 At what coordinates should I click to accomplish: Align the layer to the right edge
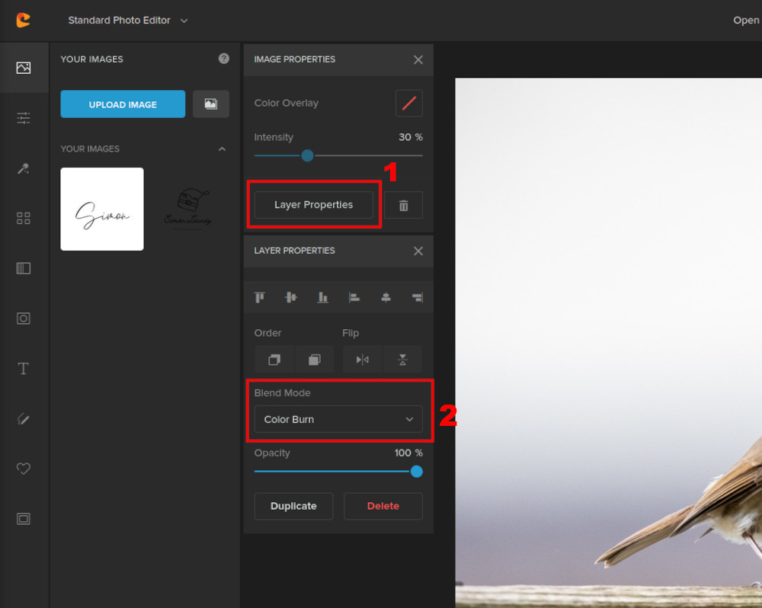pyautogui.click(x=418, y=297)
